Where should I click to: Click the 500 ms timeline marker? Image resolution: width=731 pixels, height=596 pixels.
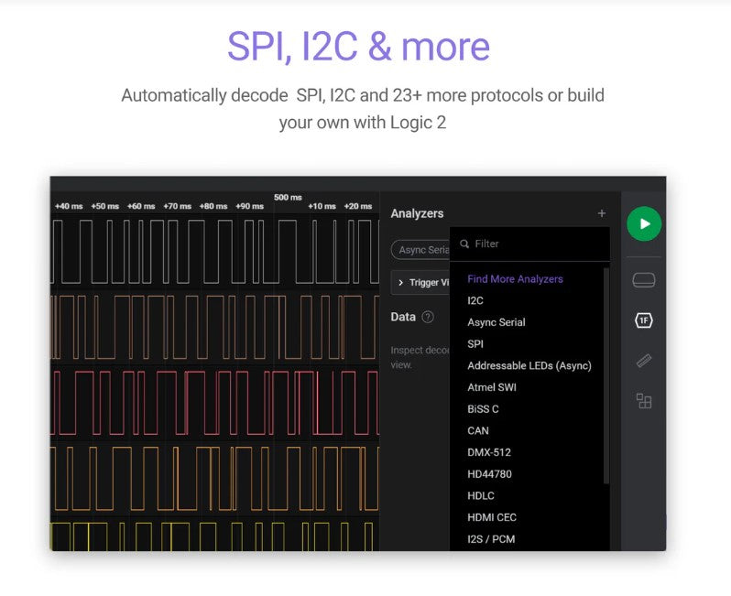coord(288,198)
